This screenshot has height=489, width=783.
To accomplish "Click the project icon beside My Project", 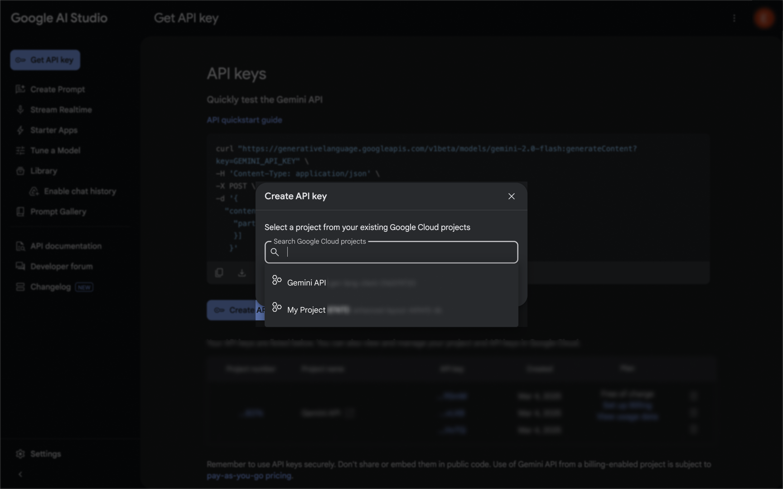I will point(277,307).
